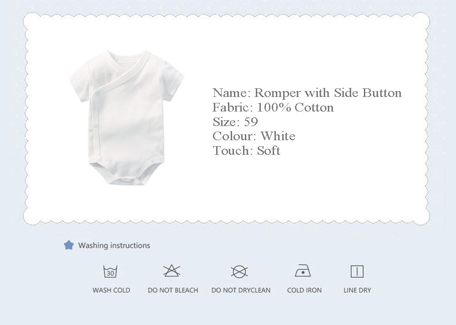Click the Fabric: 100% Cotton line
Screen dimensions: 456x325
pos(273,107)
